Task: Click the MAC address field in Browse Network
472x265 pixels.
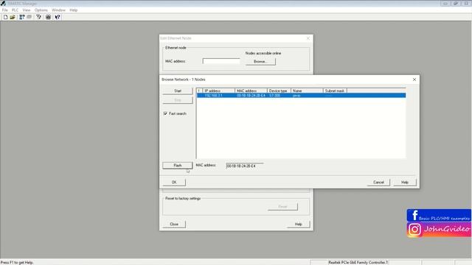Action: 245,166
